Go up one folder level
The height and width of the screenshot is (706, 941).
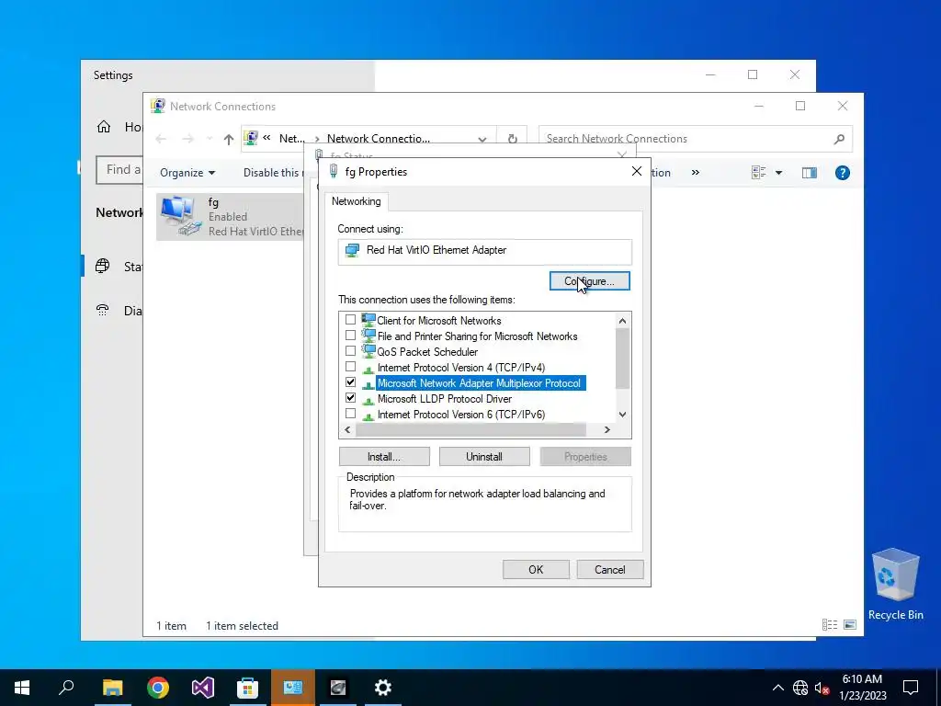(228, 140)
